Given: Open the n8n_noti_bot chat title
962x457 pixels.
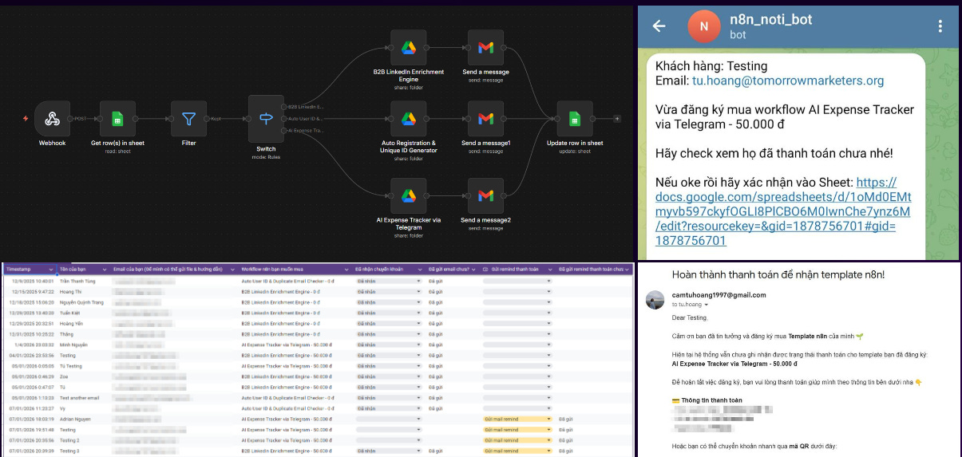Looking at the screenshot, I should 773,18.
